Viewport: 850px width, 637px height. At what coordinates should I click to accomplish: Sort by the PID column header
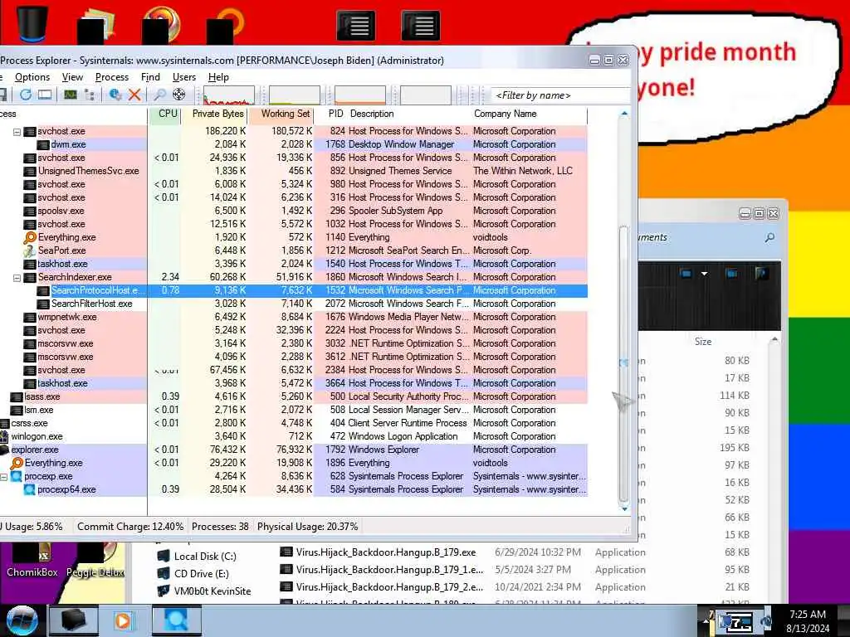(335, 114)
